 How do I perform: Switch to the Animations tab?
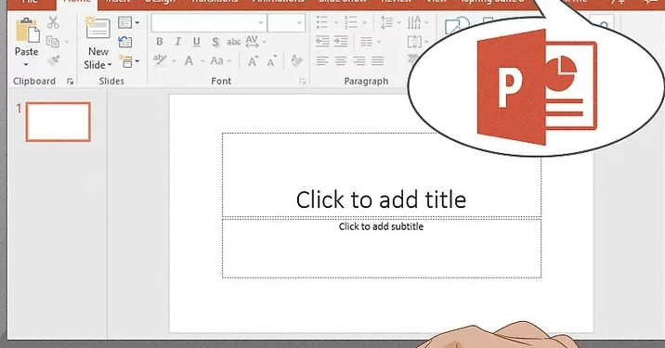279,2
